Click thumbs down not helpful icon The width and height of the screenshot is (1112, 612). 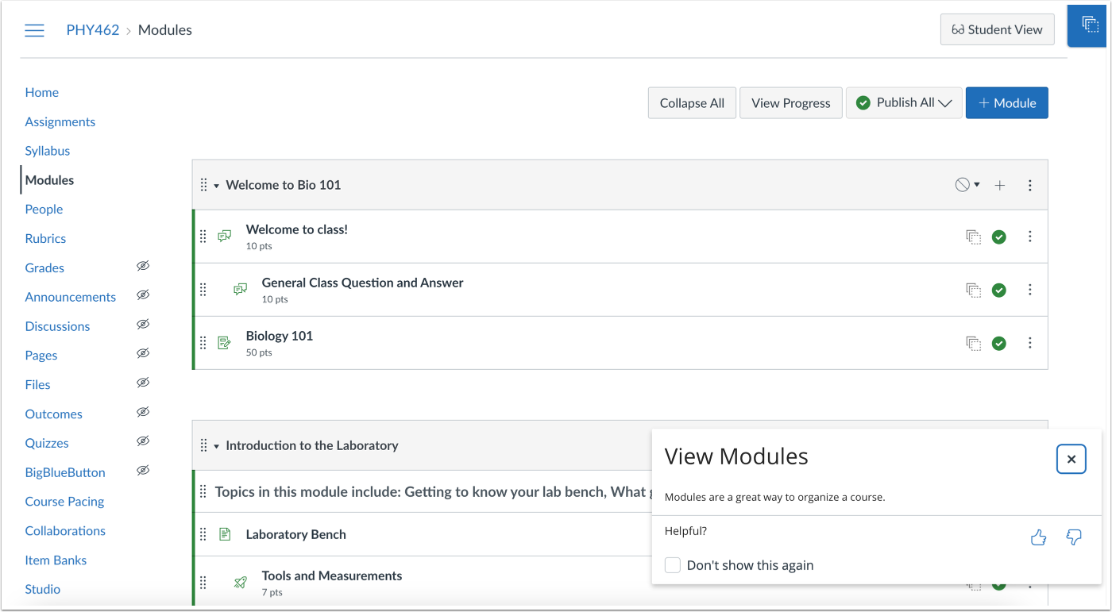tap(1074, 538)
